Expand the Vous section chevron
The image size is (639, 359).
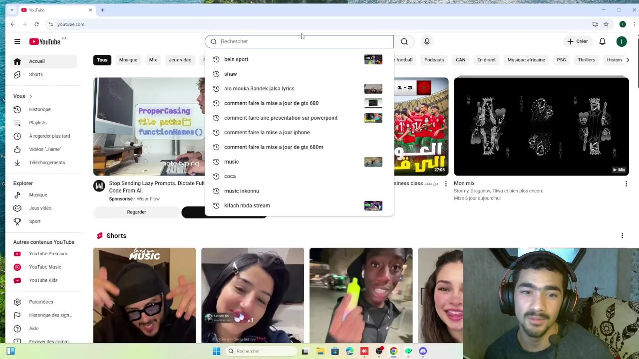(30, 96)
